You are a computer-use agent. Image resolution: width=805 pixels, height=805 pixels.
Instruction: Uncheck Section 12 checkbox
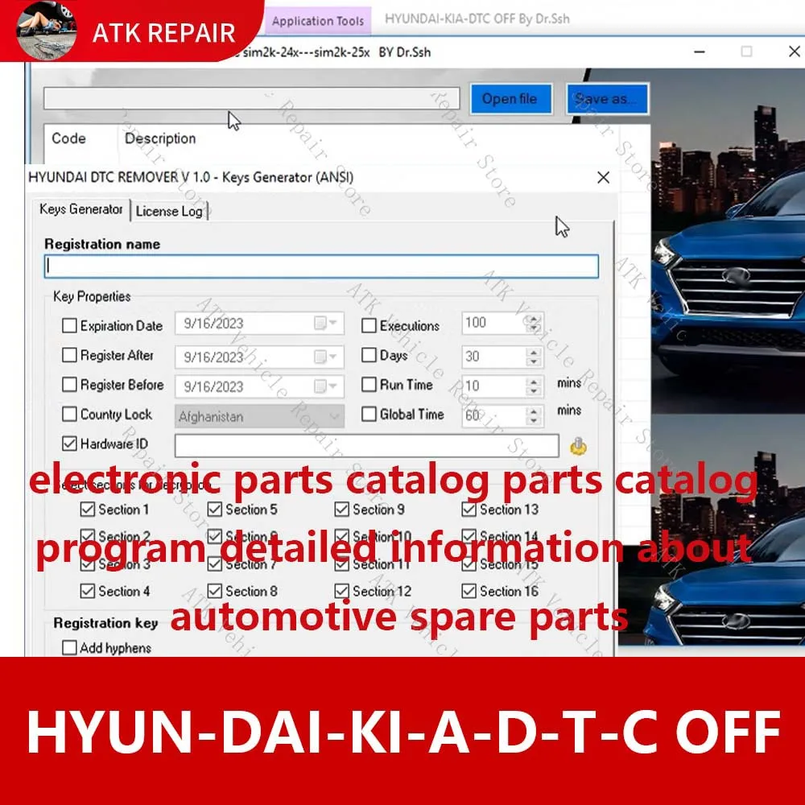[342, 591]
